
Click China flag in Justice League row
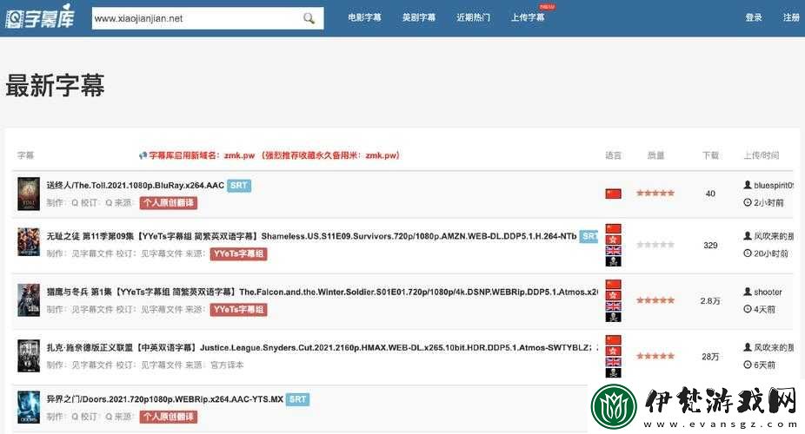(x=613, y=340)
